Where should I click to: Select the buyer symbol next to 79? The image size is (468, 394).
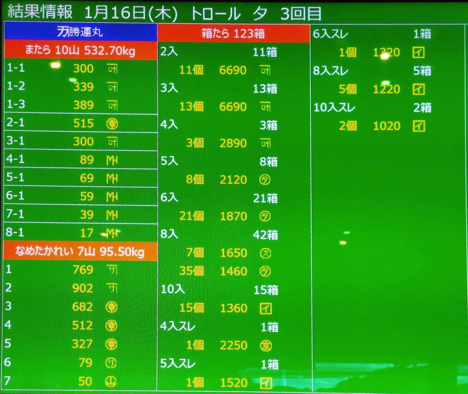point(112,363)
